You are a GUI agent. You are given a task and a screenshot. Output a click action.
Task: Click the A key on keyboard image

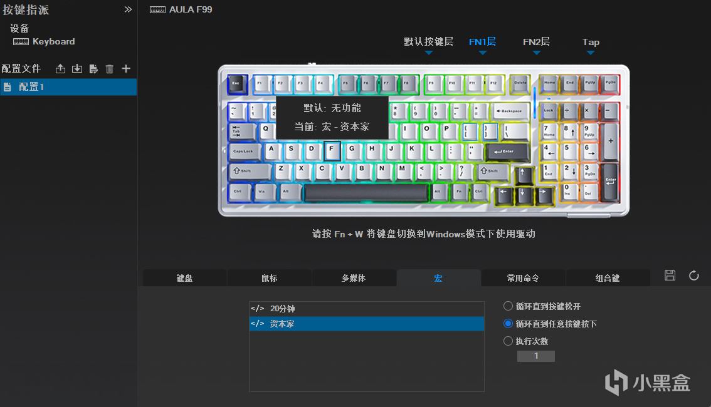pos(271,151)
